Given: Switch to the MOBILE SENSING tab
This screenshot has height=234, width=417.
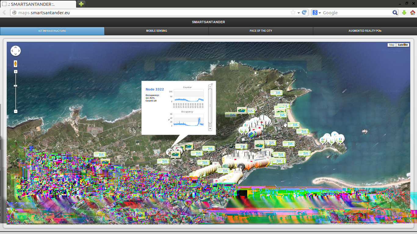Looking at the screenshot, I should point(157,31).
